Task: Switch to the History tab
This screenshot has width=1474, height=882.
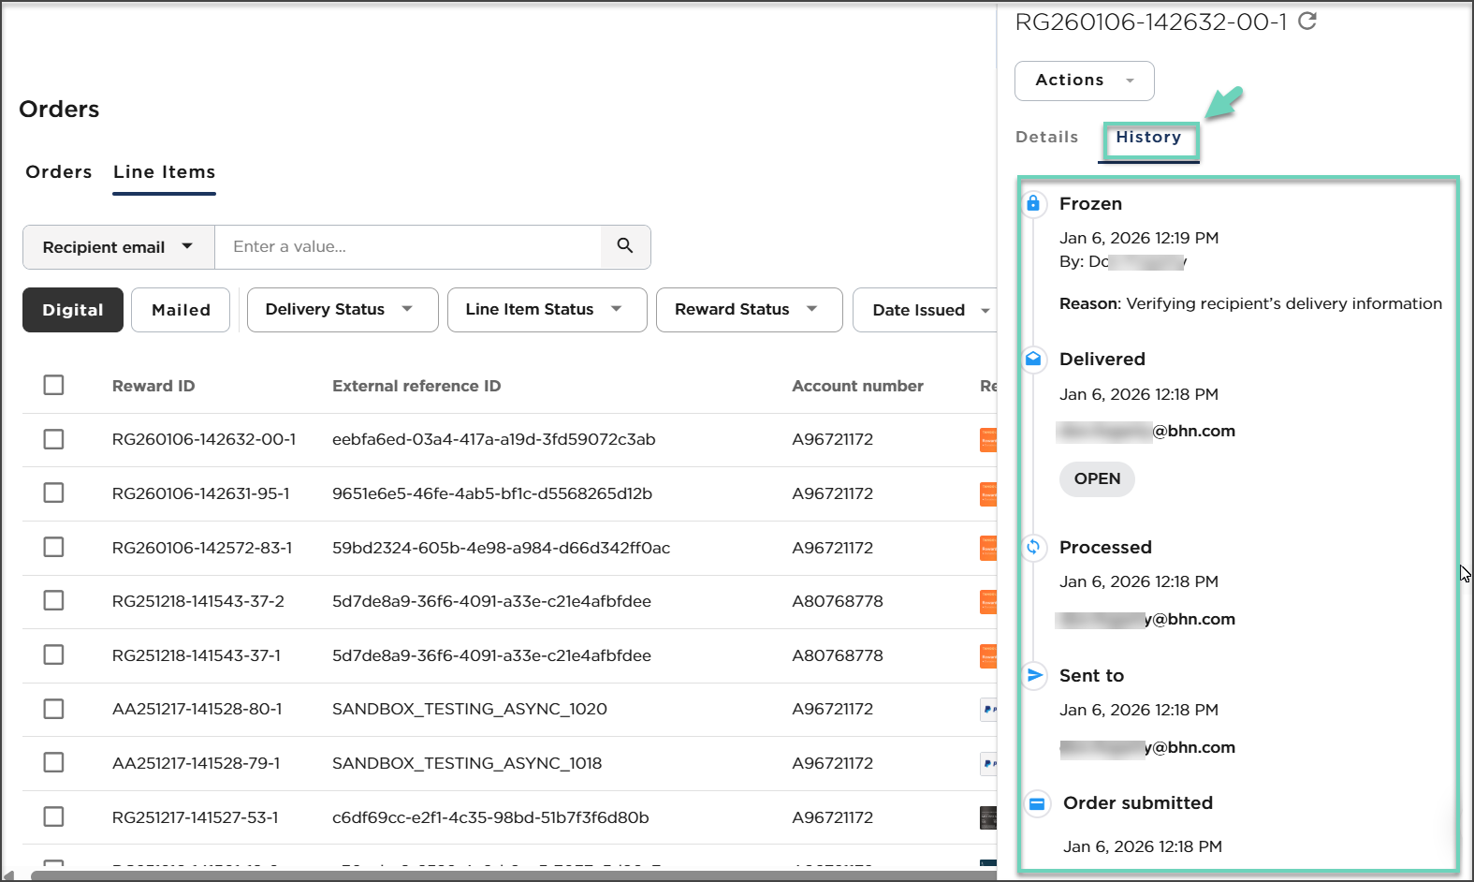Action: click(1148, 138)
